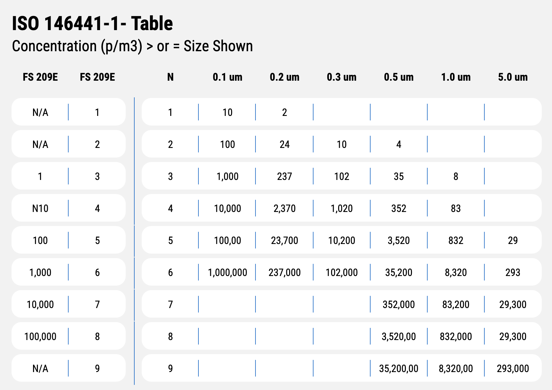The height and width of the screenshot is (390, 552).
Task: Select the 0.5 um column header
Action: (x=398, y=77)
